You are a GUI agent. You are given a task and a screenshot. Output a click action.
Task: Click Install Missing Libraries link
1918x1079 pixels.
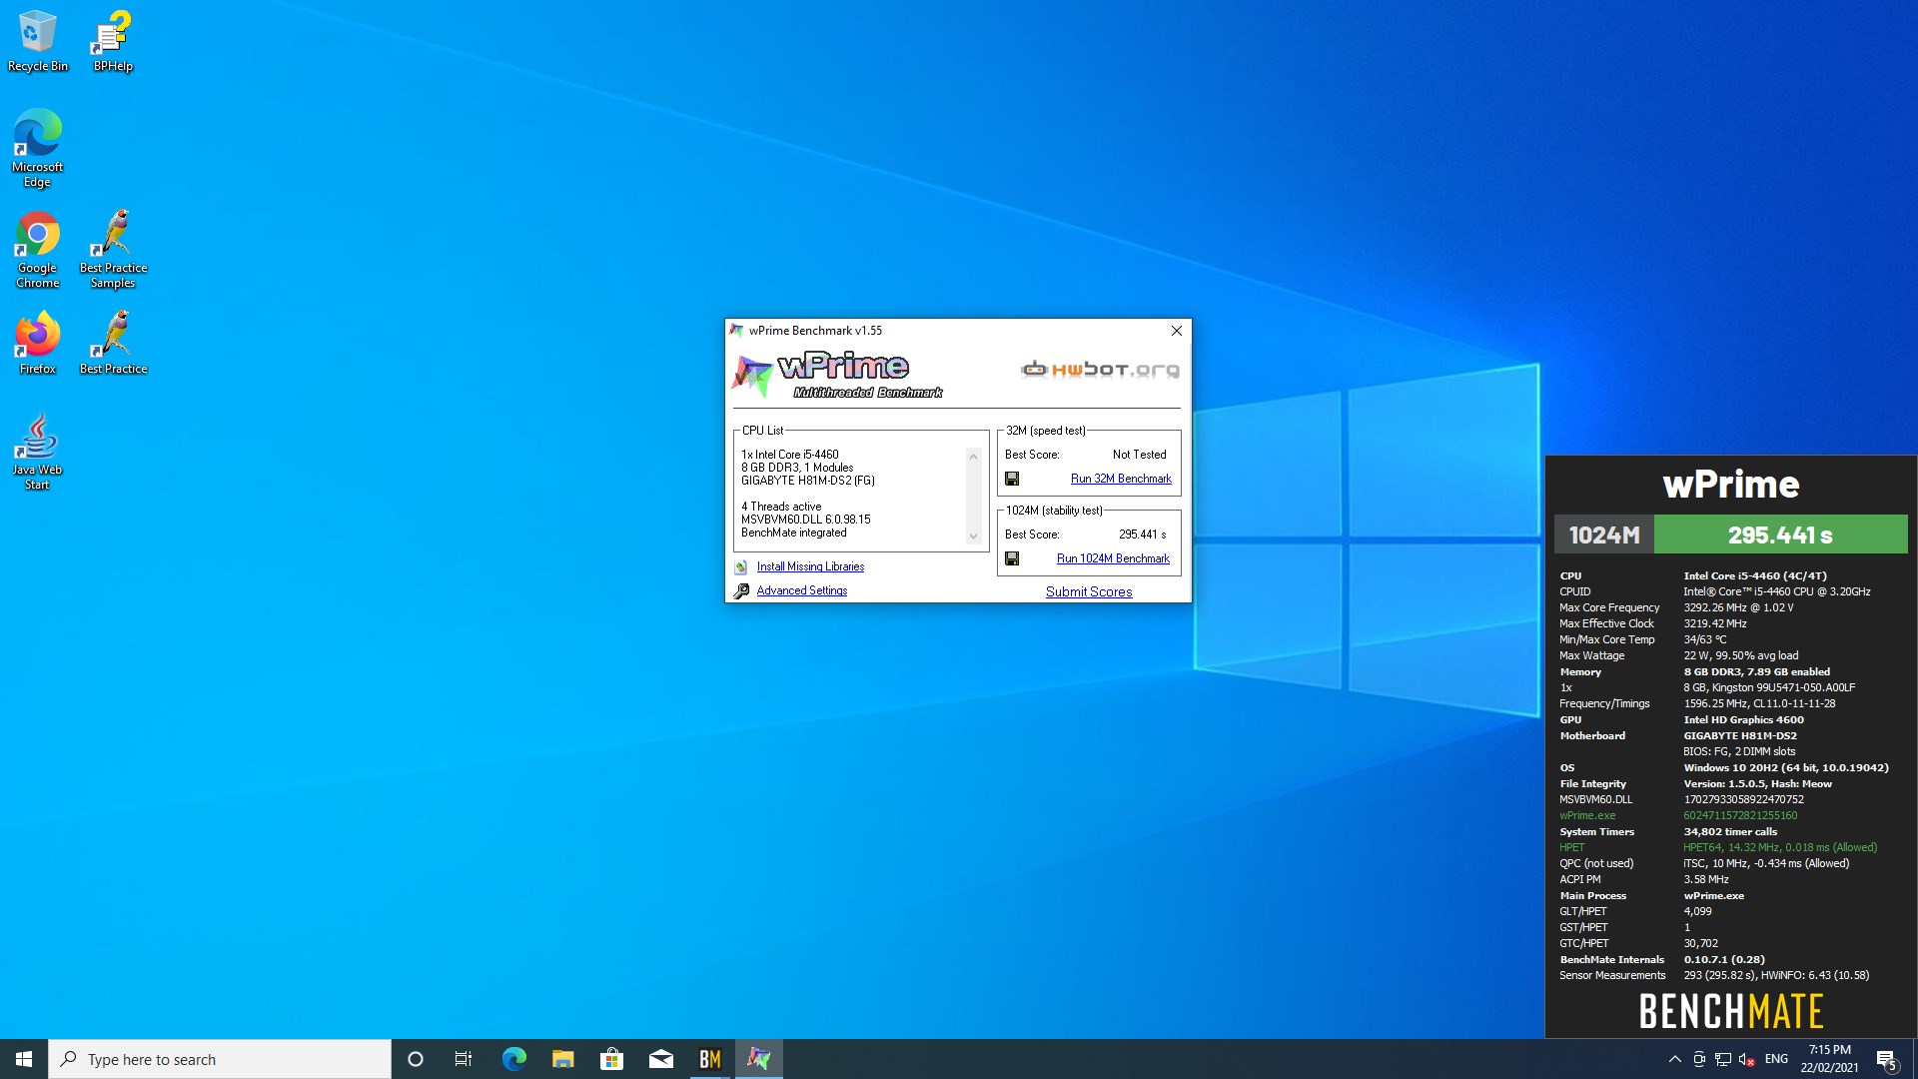pyautogui.click(x=810, y=566)
